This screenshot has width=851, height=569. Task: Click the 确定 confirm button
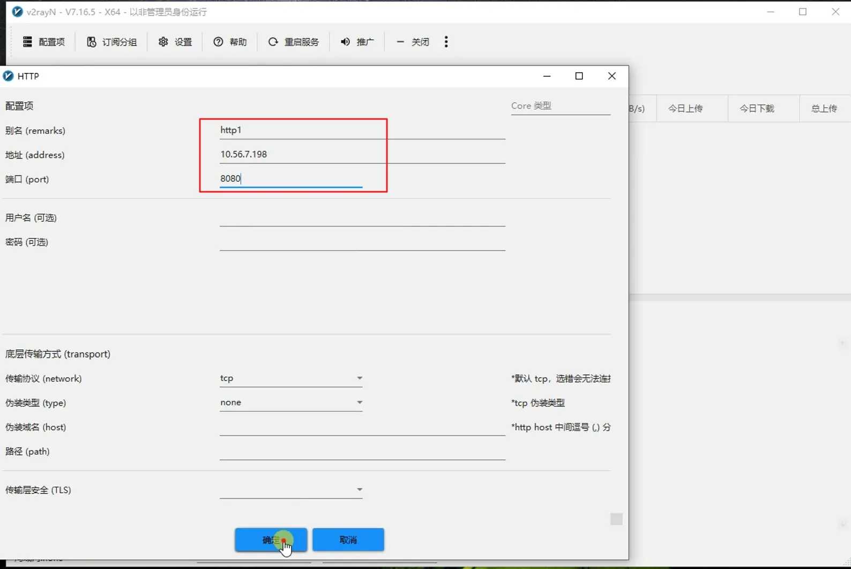[x=271, y=540]
